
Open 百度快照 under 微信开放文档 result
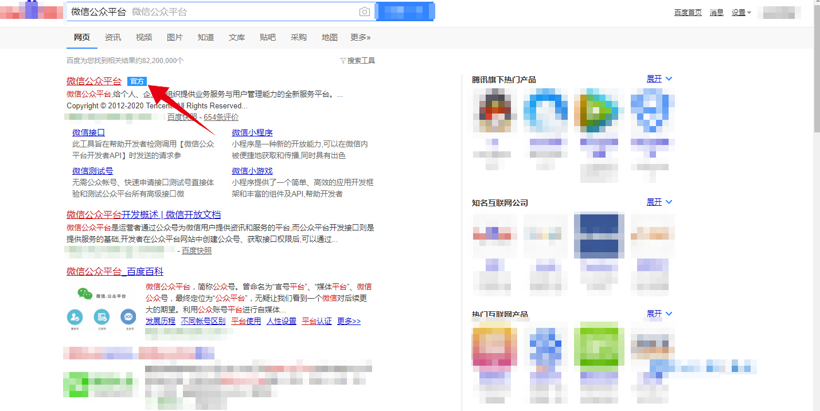197,250
